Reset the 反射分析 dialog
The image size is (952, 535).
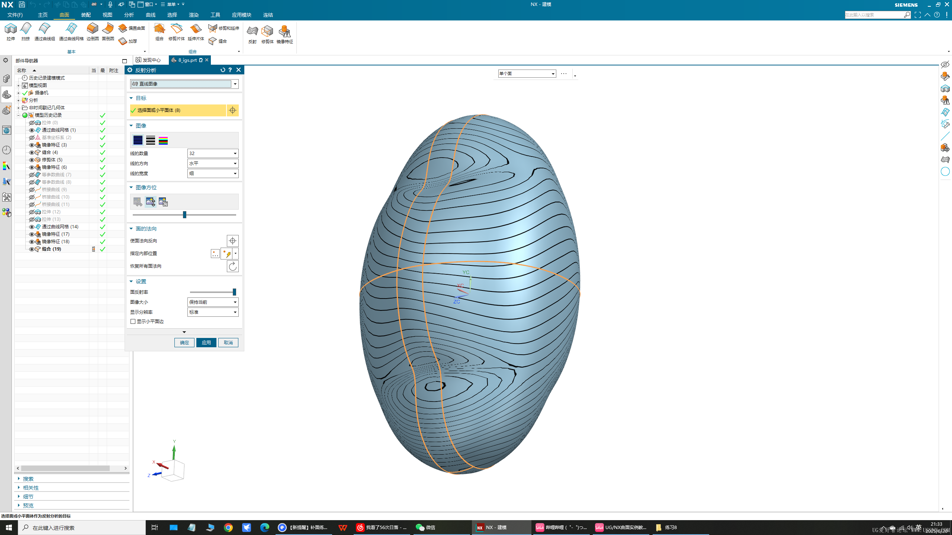tap(223, 70)
